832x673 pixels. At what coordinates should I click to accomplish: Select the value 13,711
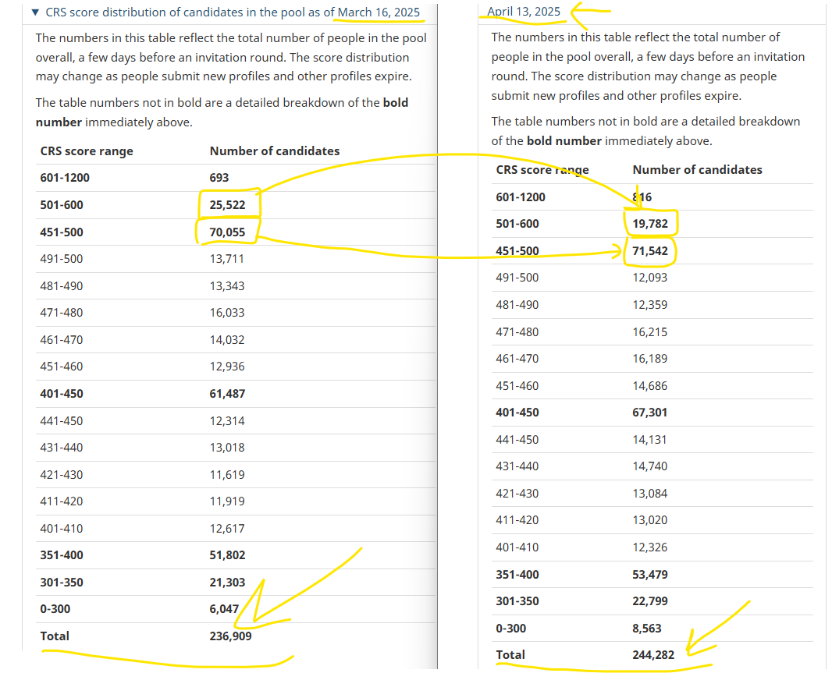tap(226, 259)
